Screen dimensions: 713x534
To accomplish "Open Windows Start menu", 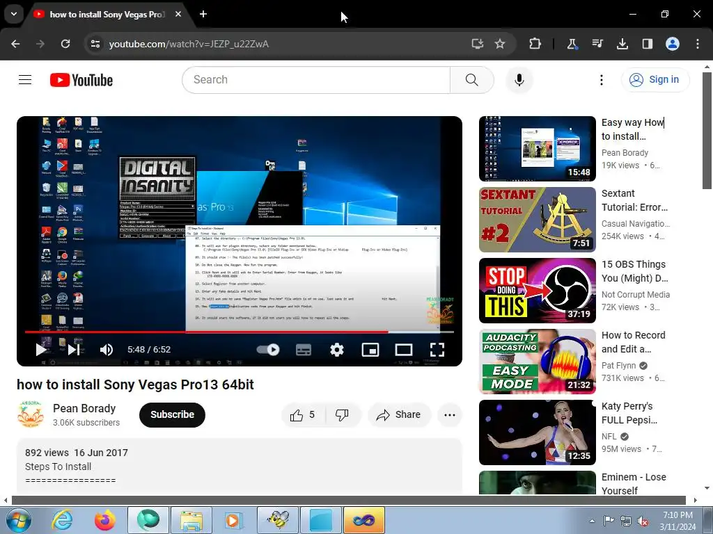I will click(x=19, y=520).
